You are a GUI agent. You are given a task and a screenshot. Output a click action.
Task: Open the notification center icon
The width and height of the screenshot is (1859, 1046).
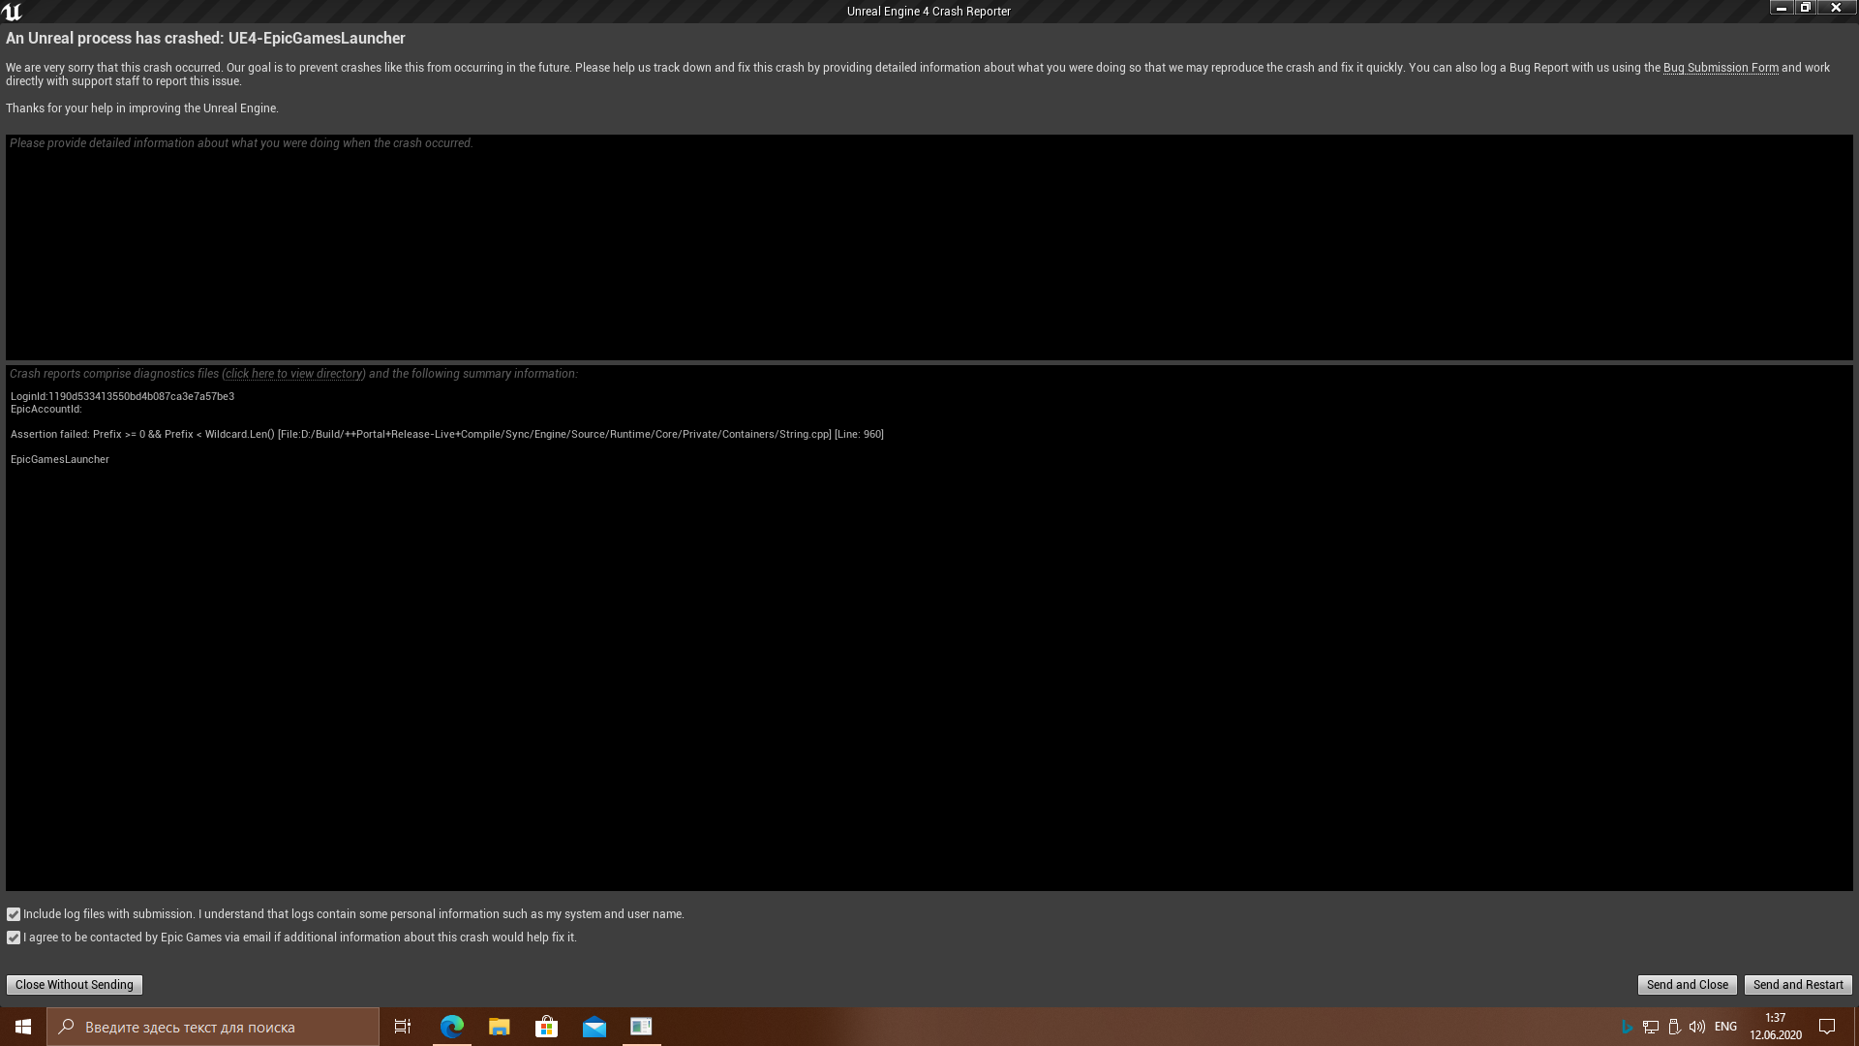[1827, 1027]
